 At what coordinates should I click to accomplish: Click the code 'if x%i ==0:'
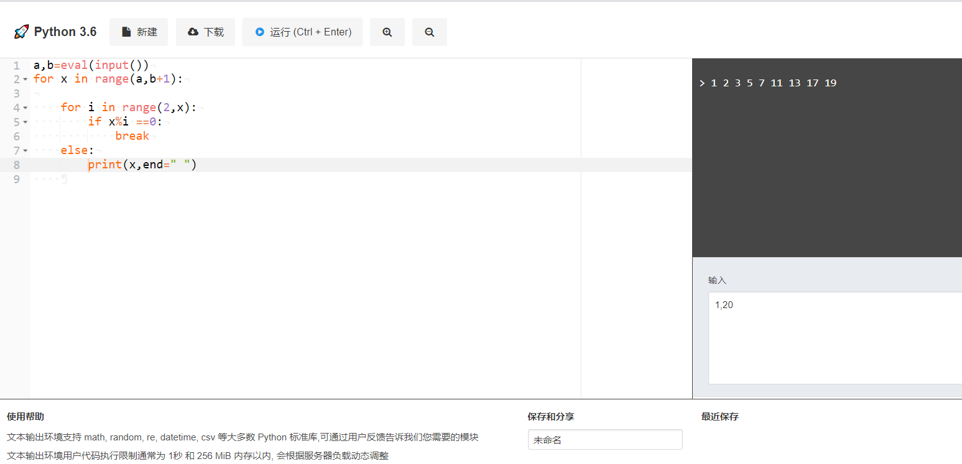click(125, 122)
